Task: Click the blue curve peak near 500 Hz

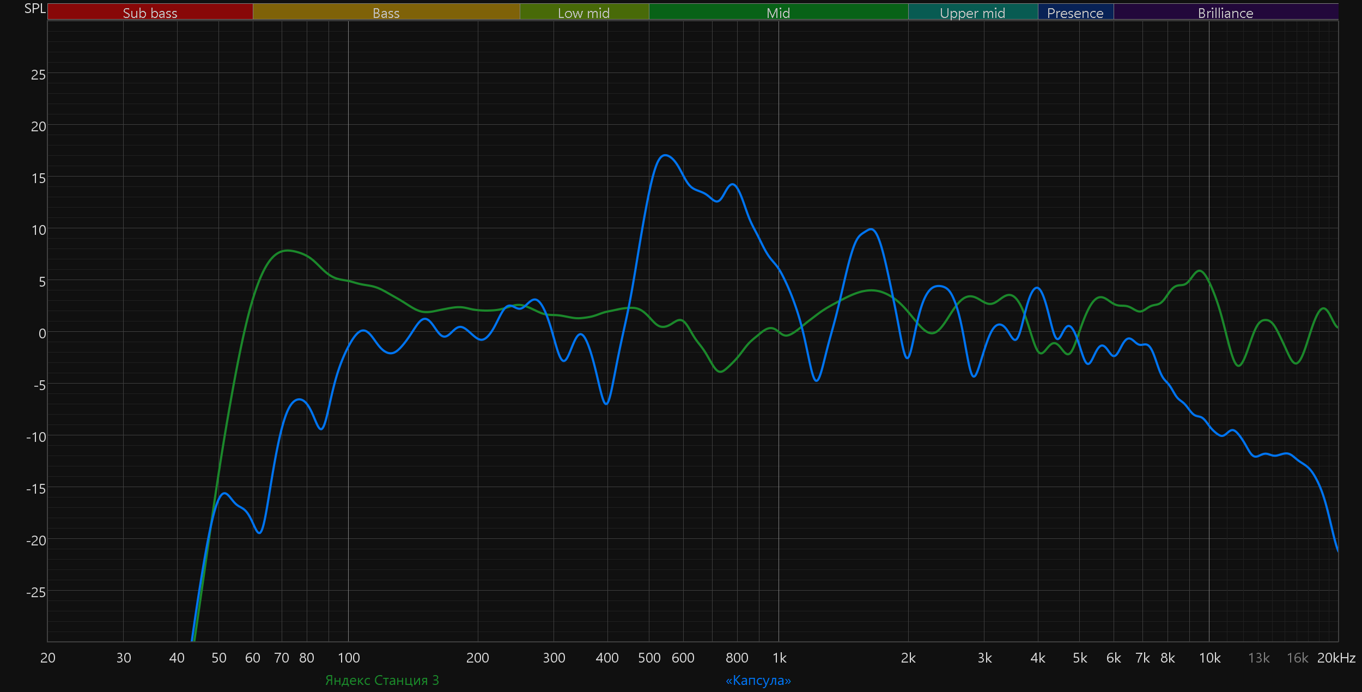Action: click(665, 156)
